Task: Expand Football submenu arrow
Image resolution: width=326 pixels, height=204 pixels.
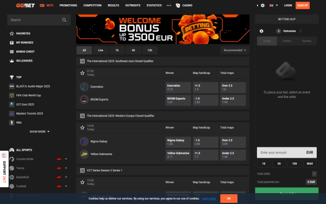Action: point(66,186)
